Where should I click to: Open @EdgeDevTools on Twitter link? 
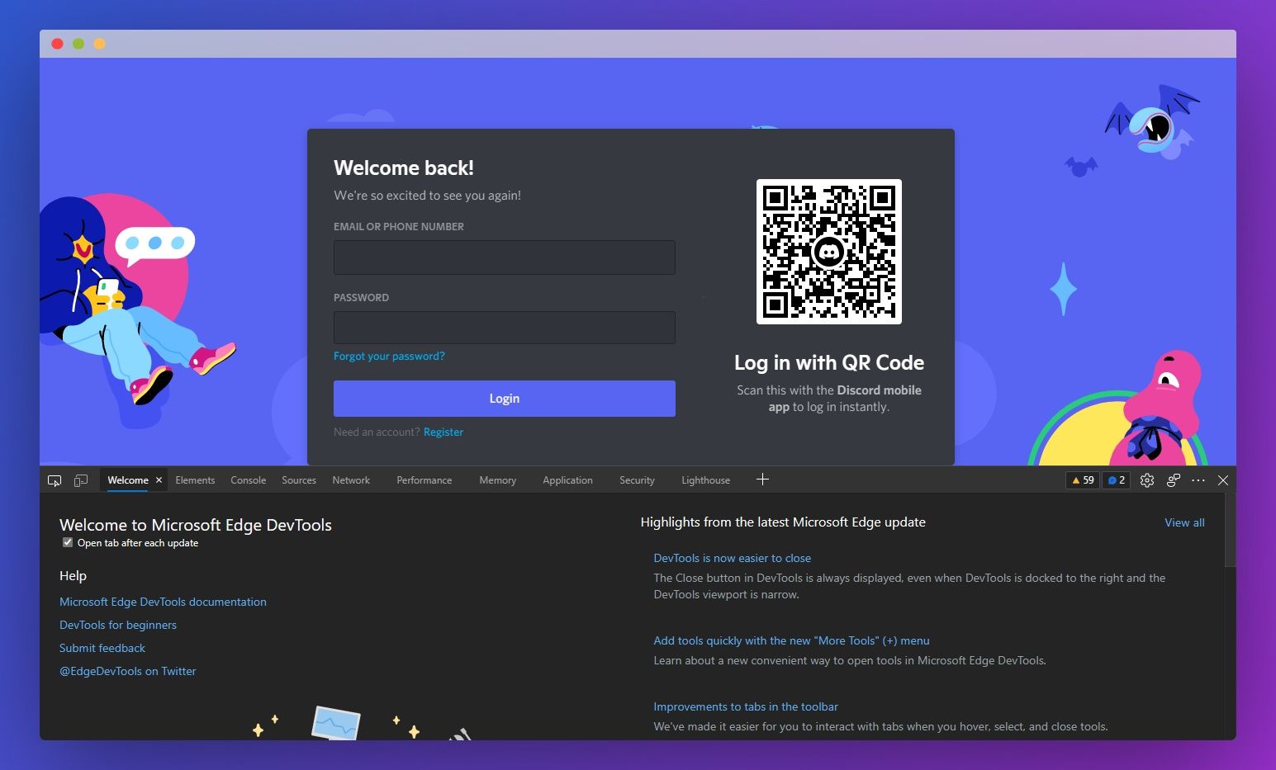128,671
